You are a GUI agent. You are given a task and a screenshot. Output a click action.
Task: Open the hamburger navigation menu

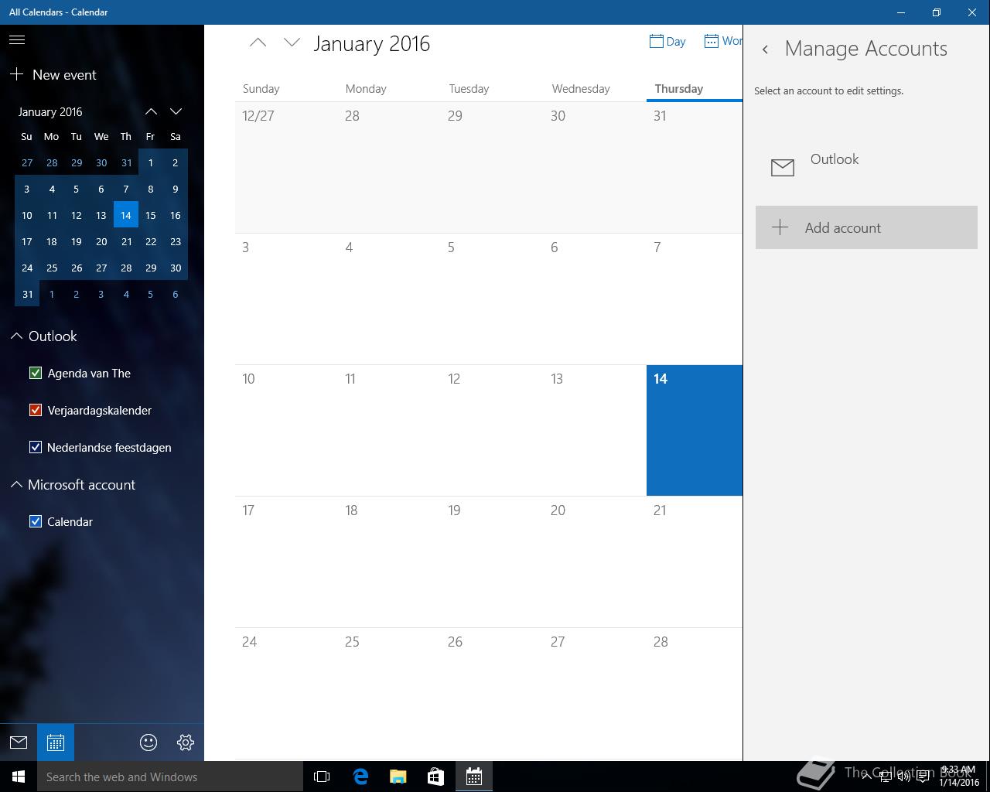pos(17,39)
